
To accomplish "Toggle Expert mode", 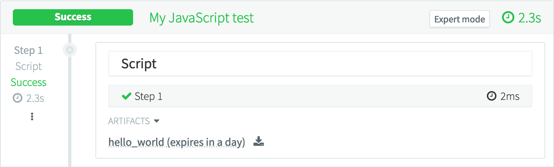I will pyautogui.click(x=459, y=19).
